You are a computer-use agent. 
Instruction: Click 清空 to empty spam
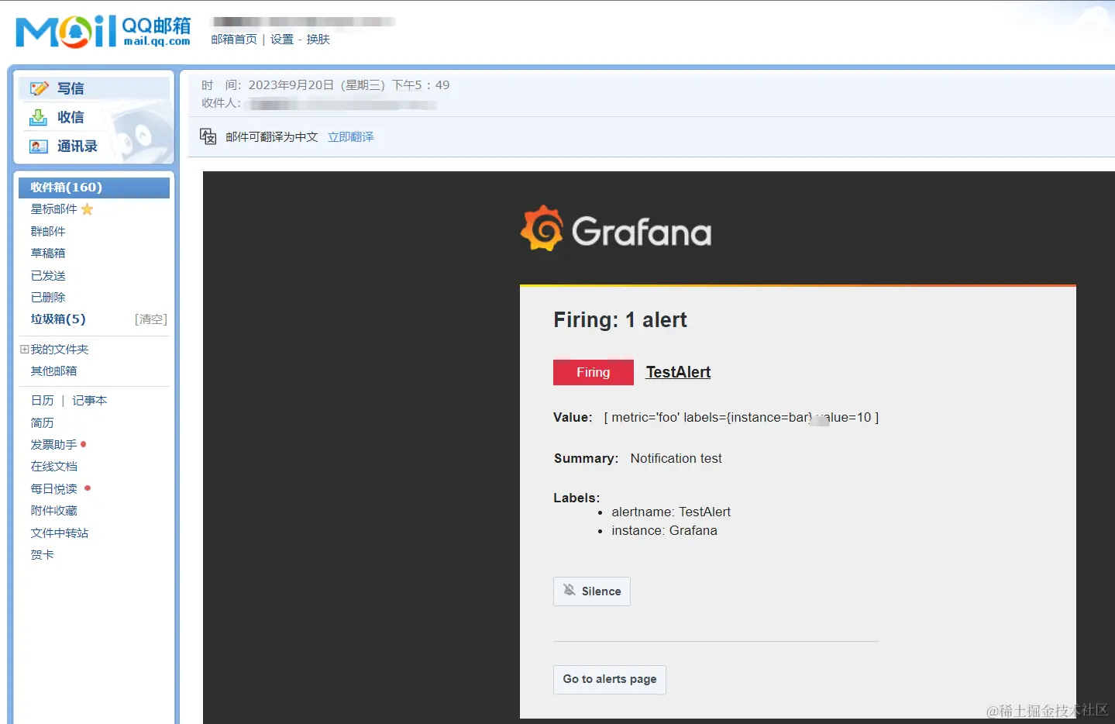coord(151,319)
